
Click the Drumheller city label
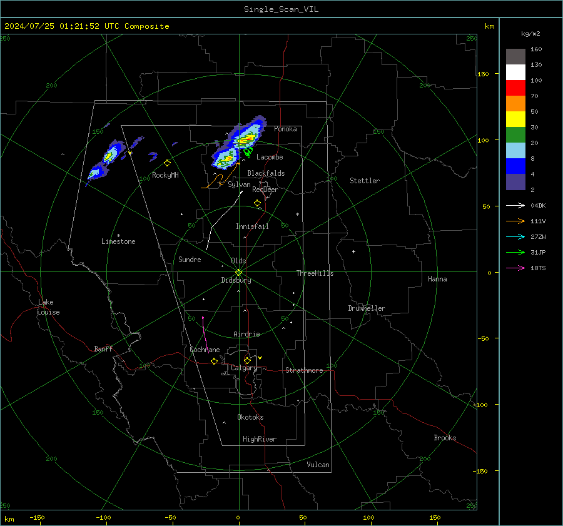pyautogui.click(x=367, y=308)
